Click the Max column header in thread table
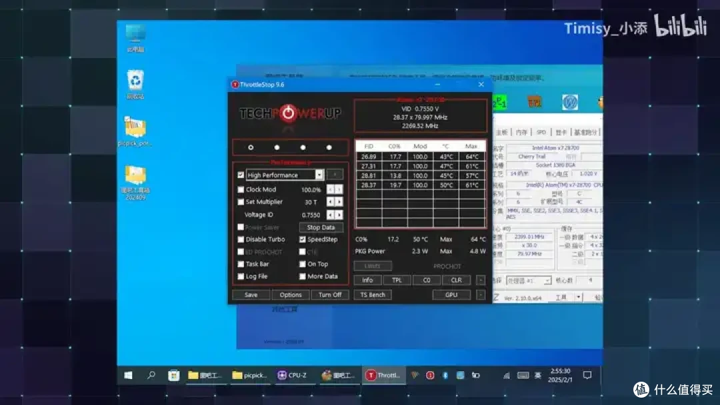The width and height of the screenshot is (720, 405). [x=471, y=147]
